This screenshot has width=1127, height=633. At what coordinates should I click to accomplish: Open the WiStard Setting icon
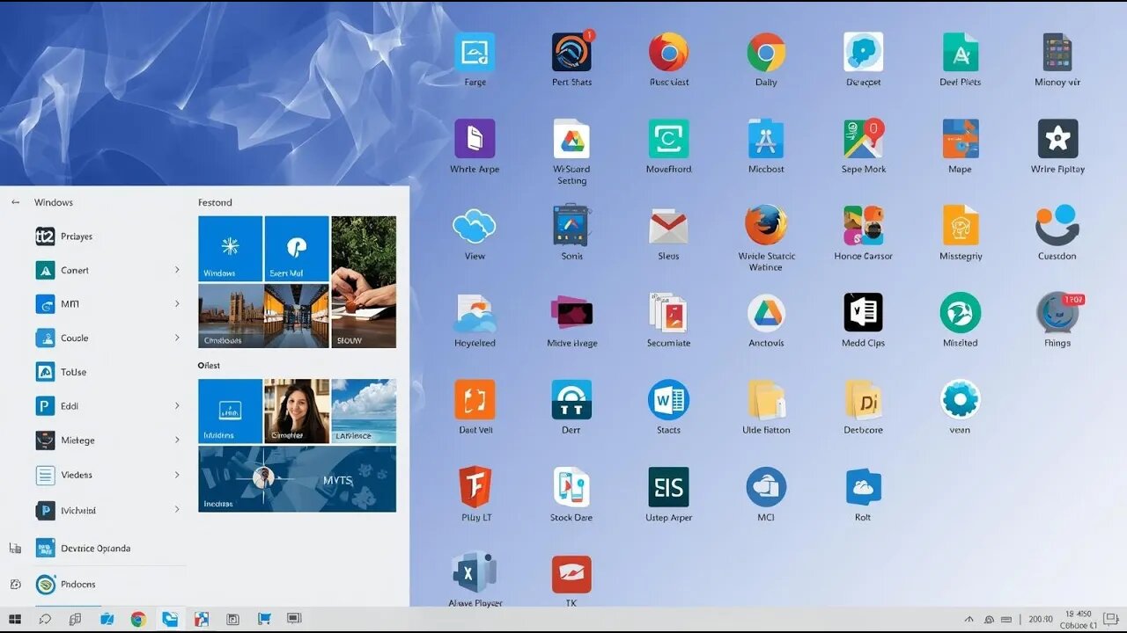point(571,139)
